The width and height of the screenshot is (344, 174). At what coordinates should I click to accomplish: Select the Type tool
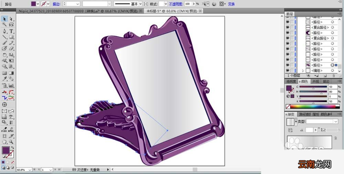click(x=11, y=31)
